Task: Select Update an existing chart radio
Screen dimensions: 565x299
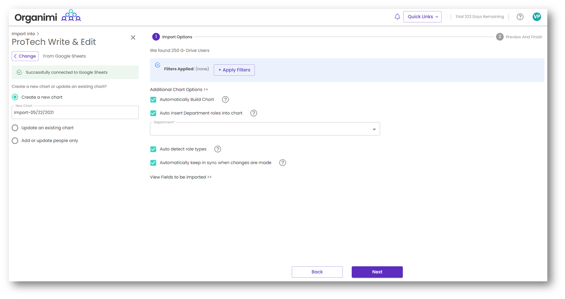Action: [15, 128]
